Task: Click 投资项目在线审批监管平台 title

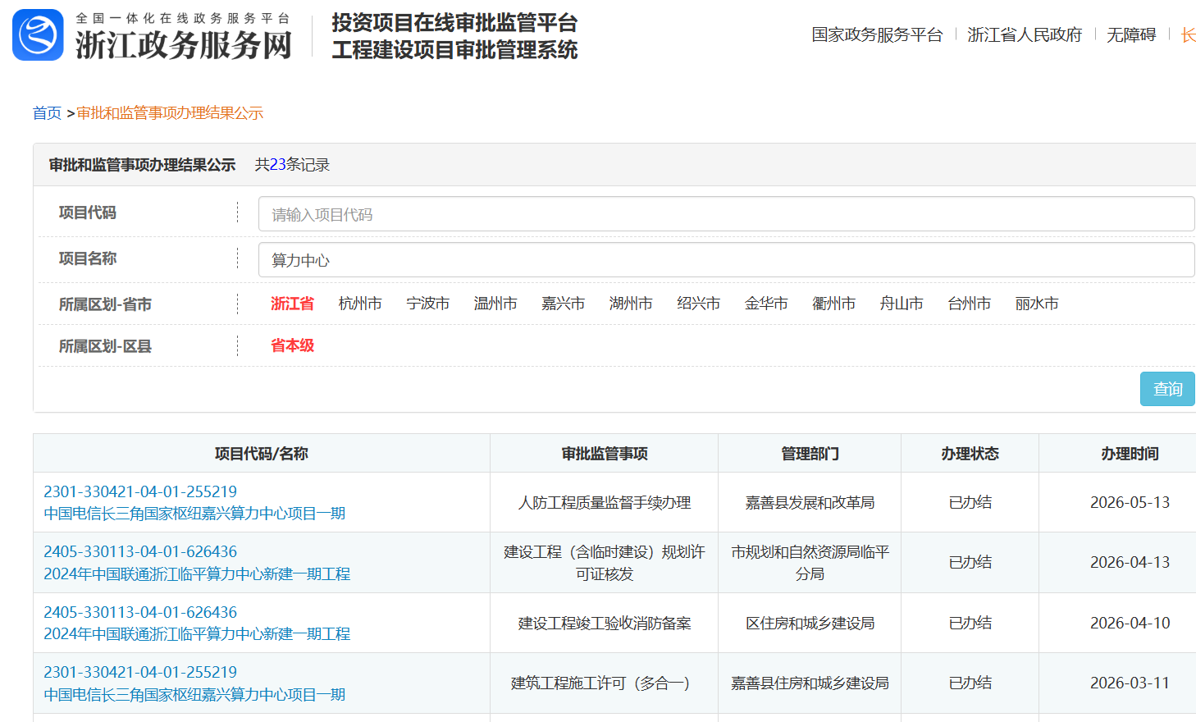Action: coord(454,23)
